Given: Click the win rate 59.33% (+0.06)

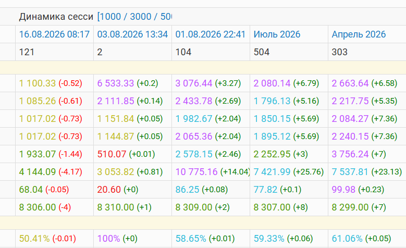Looking at the screenshot, I should click(284, 239).
